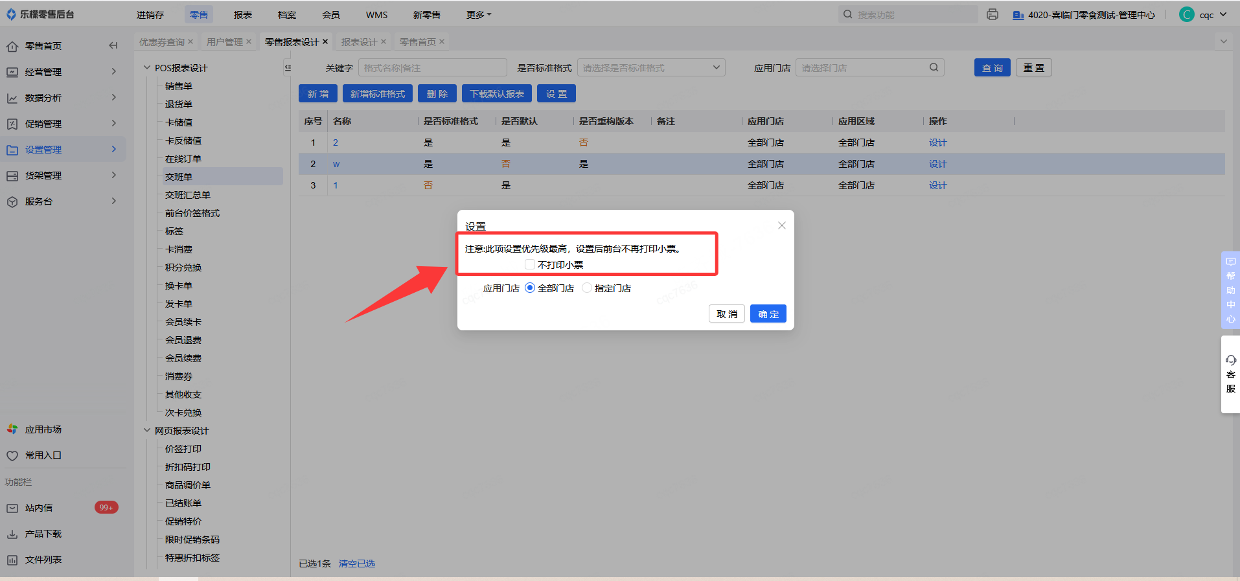This screenshot has height=581, width=1240.
Task: Click the 产品下载 download icon
Action: click(12, 534)
